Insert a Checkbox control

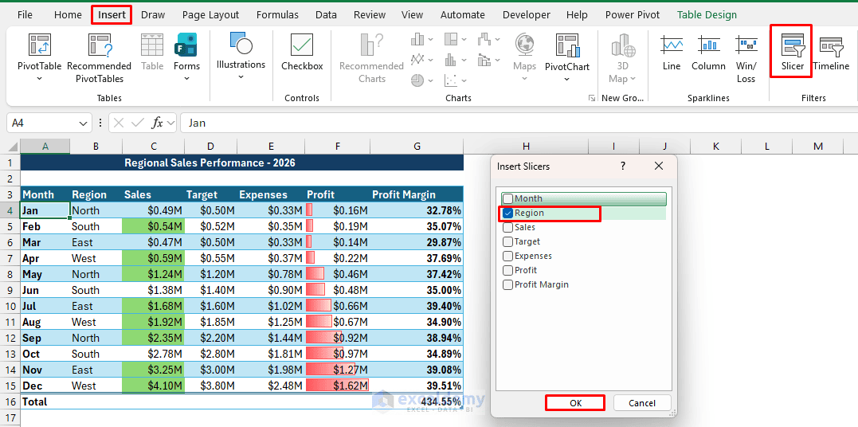[x=302, y=53]
